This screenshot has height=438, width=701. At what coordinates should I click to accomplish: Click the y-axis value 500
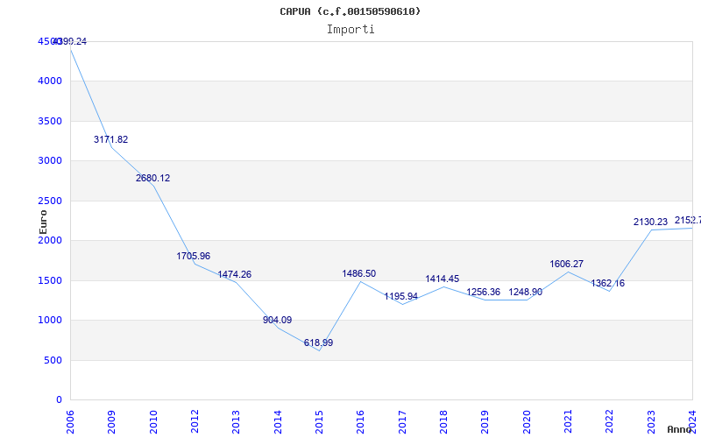point(53,360)
